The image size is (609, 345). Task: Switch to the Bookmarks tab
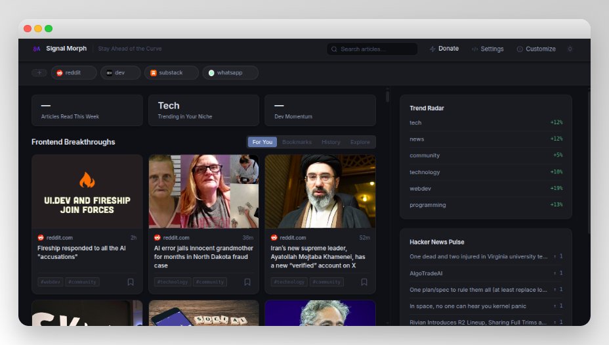point(297,142)
